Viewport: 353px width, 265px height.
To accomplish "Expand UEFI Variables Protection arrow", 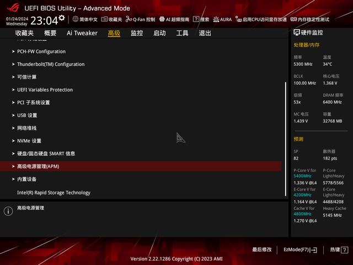I will (x=13, y=90).
